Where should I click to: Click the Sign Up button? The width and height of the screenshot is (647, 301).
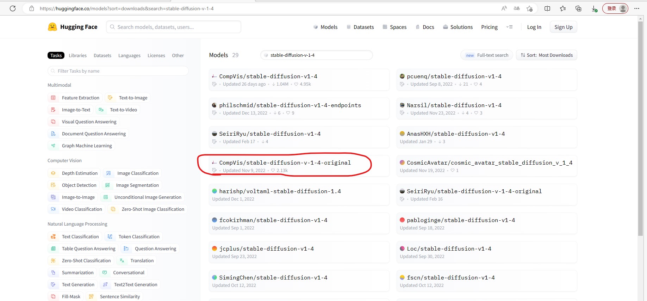pos(564,27)
